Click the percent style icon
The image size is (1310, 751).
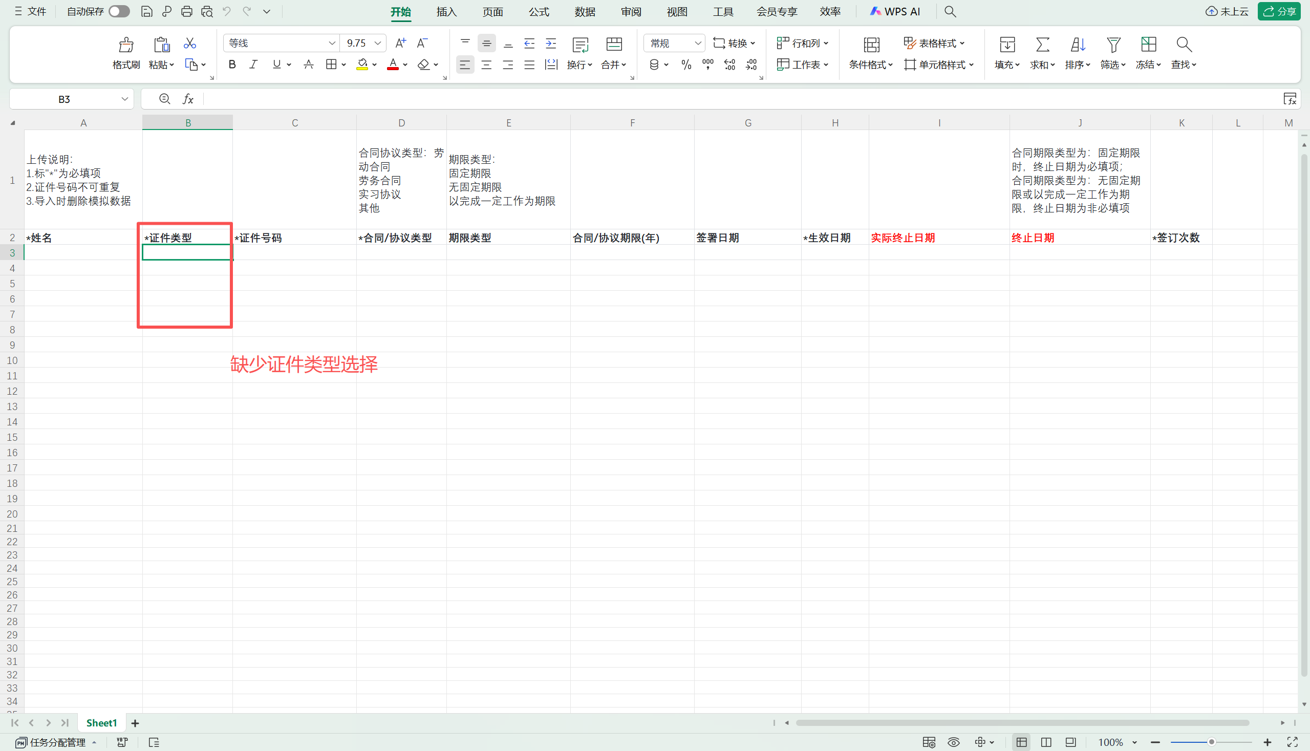[686, 65]
